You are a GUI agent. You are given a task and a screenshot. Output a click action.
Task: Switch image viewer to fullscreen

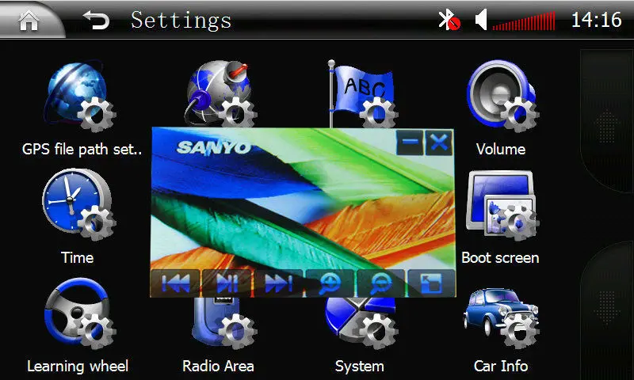pyautogui.click(x=431, y=283)
